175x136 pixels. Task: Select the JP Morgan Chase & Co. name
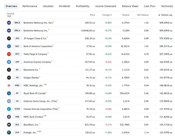pyautogui.click(x=35, y=38)
